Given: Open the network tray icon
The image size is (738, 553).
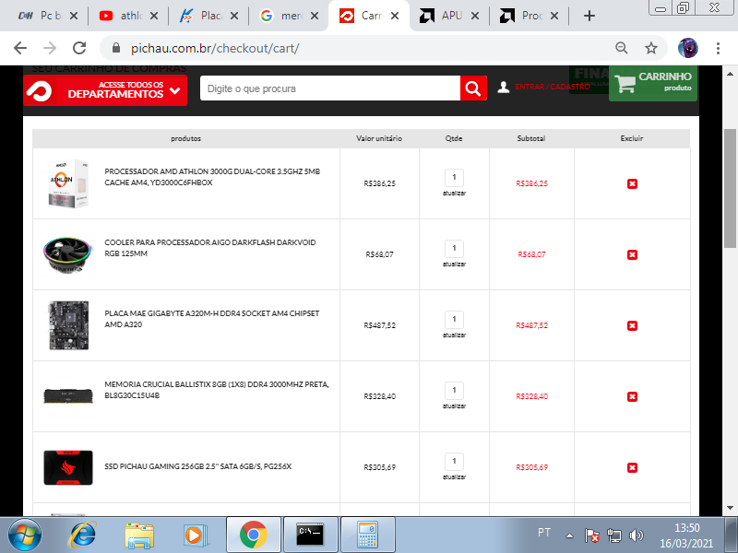Looking at the screenshot, I should pos(613,535).
